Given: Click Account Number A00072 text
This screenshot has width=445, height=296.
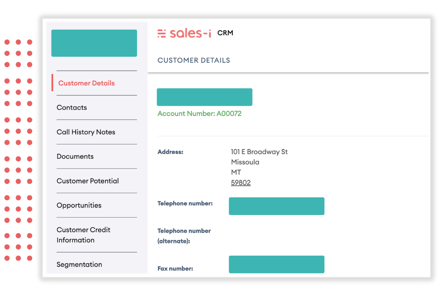Looking at the screenshot, I should click(x=199, y=113).
